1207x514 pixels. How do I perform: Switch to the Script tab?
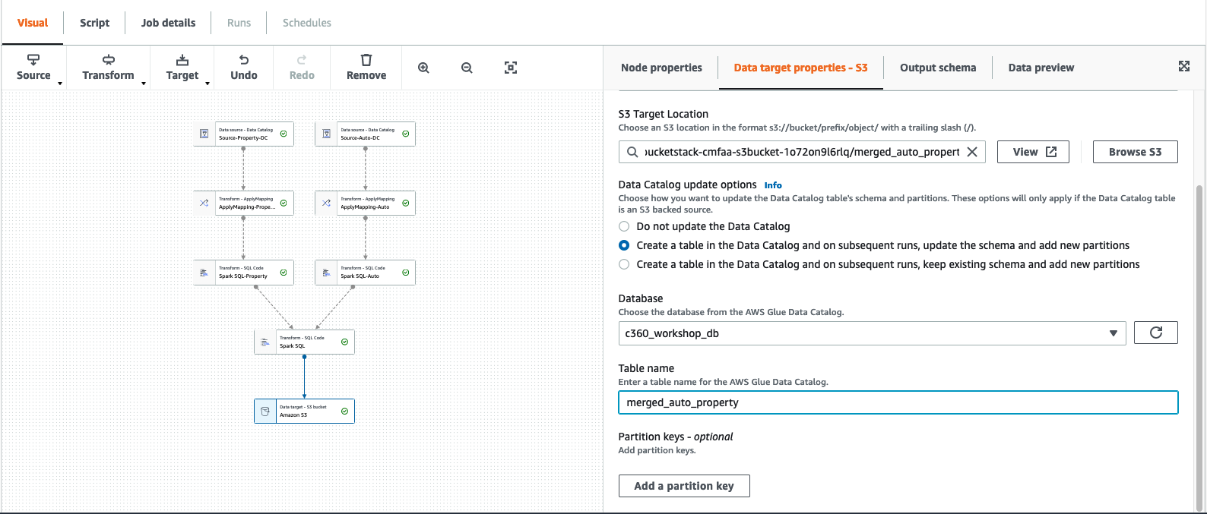(x=94, y=23)
